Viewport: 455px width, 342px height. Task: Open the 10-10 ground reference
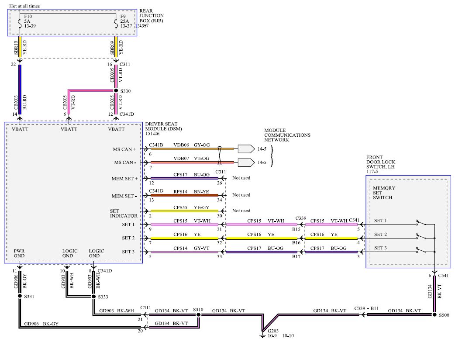(288, 335)
